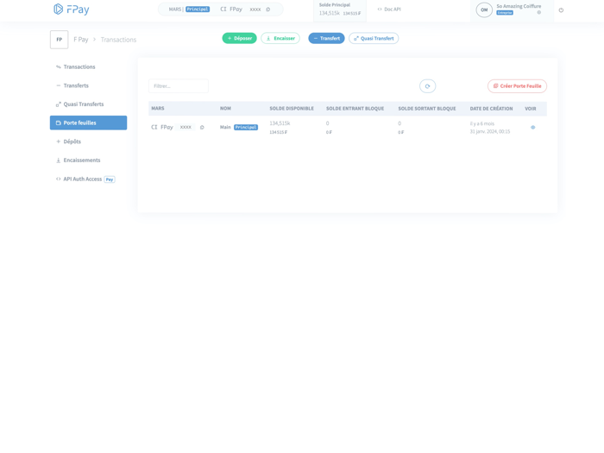604x453 pixels.
Task: Click So Amazing Coiffure account name
Action: point(519,6)
